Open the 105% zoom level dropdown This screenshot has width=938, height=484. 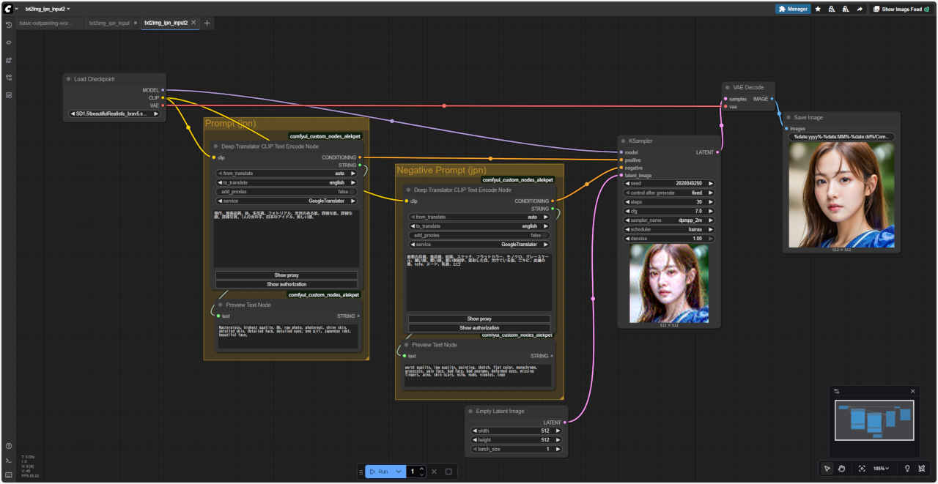pyautogui.click(x=881, y=469)
